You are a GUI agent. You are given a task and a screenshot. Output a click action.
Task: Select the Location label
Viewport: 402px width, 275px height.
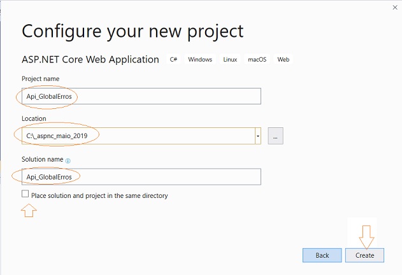coord(34,118)
